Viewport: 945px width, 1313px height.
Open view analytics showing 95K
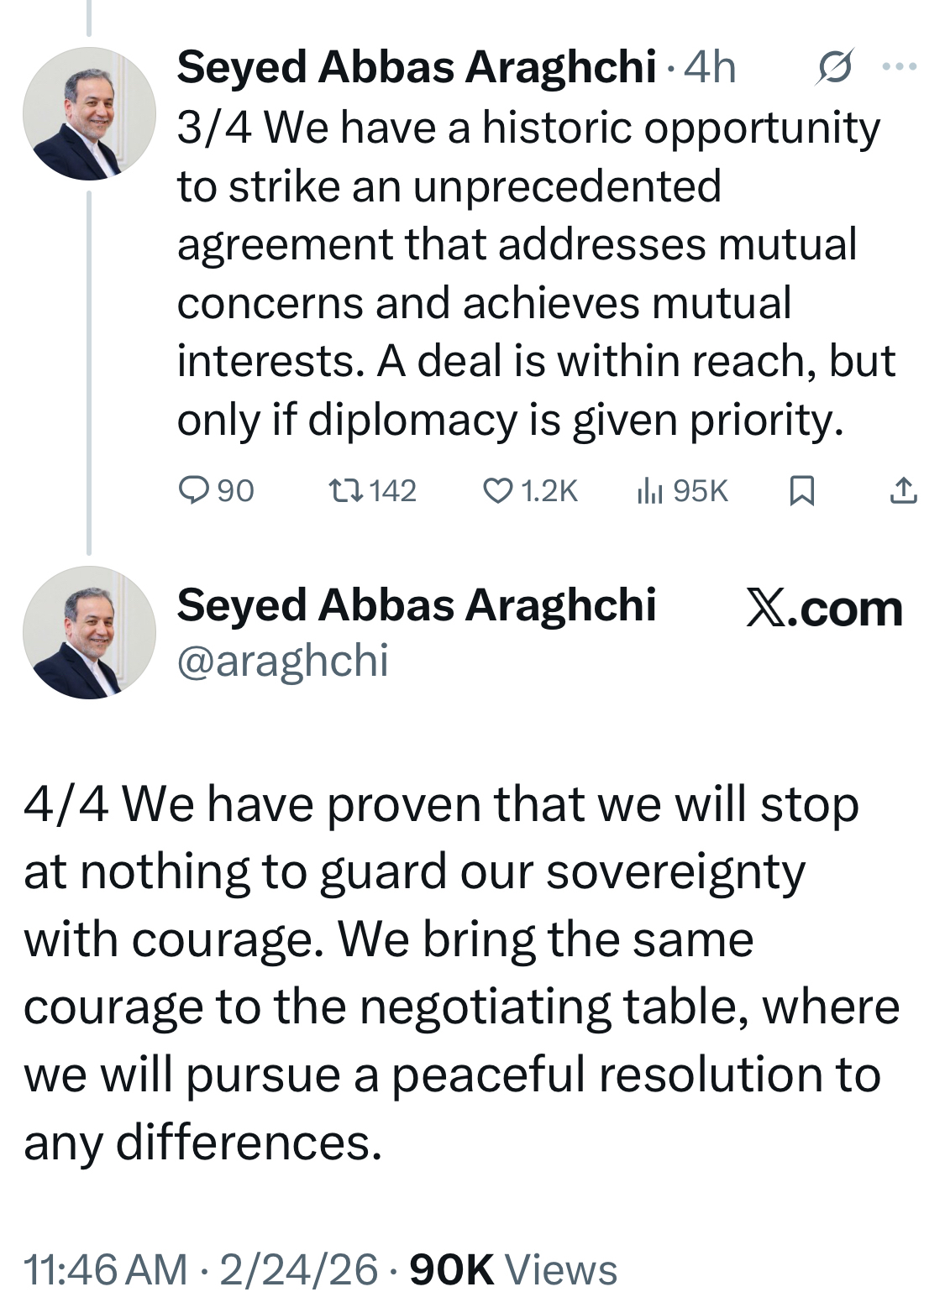tap(649, 490)
